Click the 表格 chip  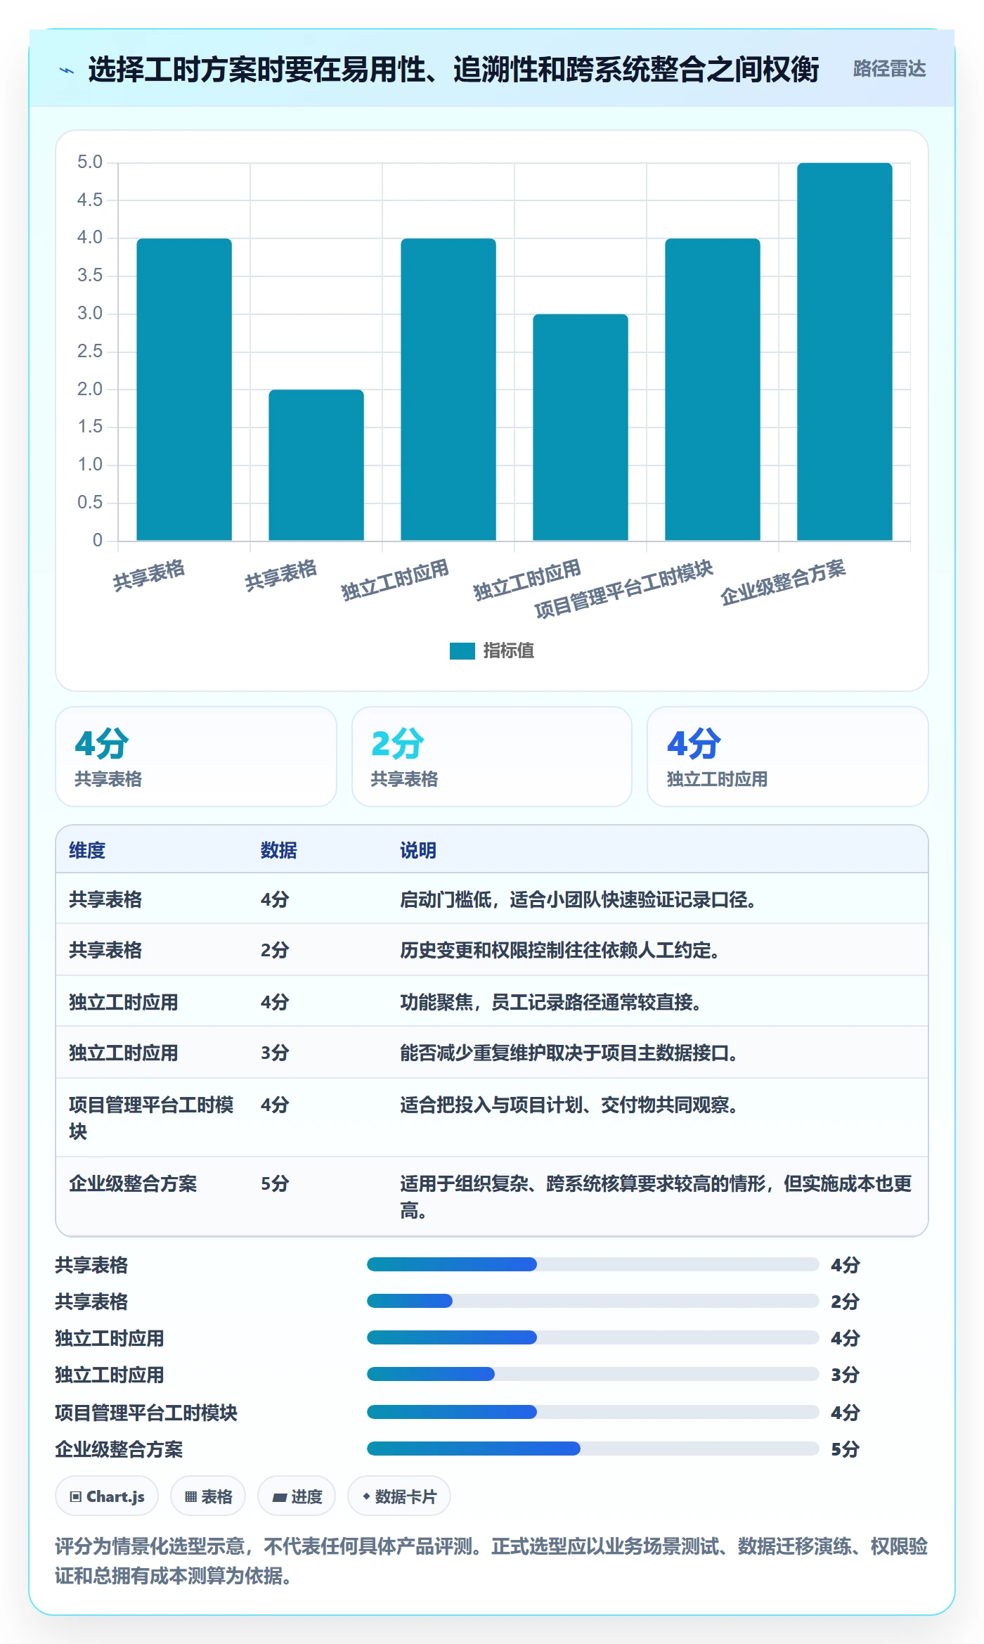208,1496
